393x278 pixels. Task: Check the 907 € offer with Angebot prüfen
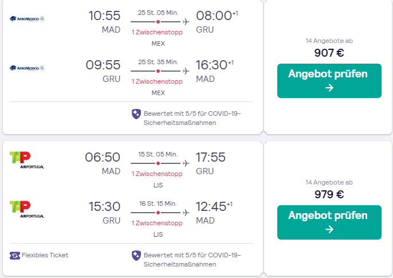(x=329, y=81)
